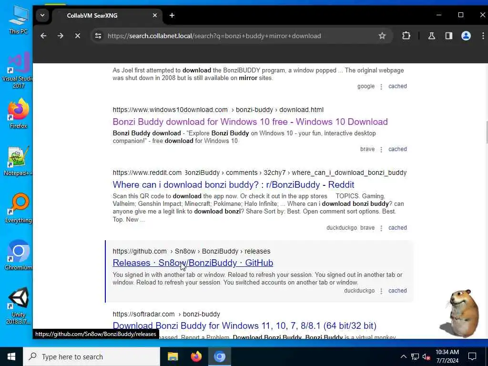Expand options menu for google result

(381, 87)
